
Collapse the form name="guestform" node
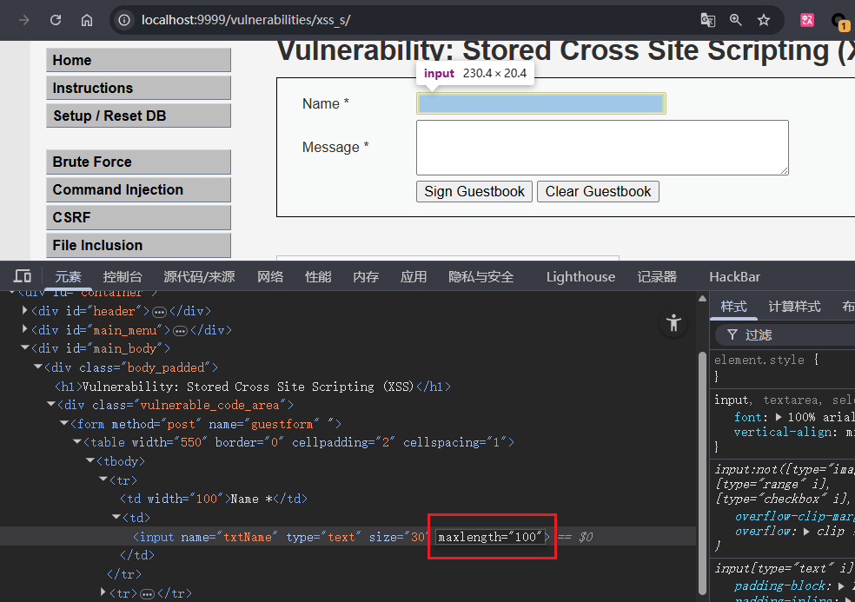tap(64, 423)
